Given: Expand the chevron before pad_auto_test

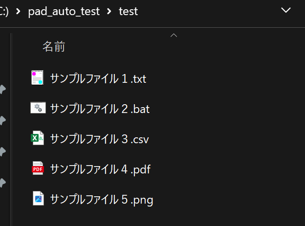Looking at the screenshot, I should pos(18,11).
